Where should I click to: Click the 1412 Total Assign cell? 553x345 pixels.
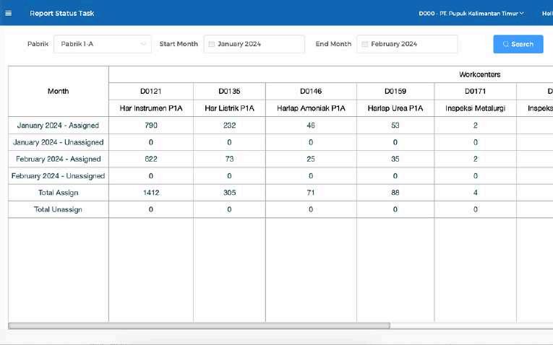pyautogui.click(x=151, y=193)
